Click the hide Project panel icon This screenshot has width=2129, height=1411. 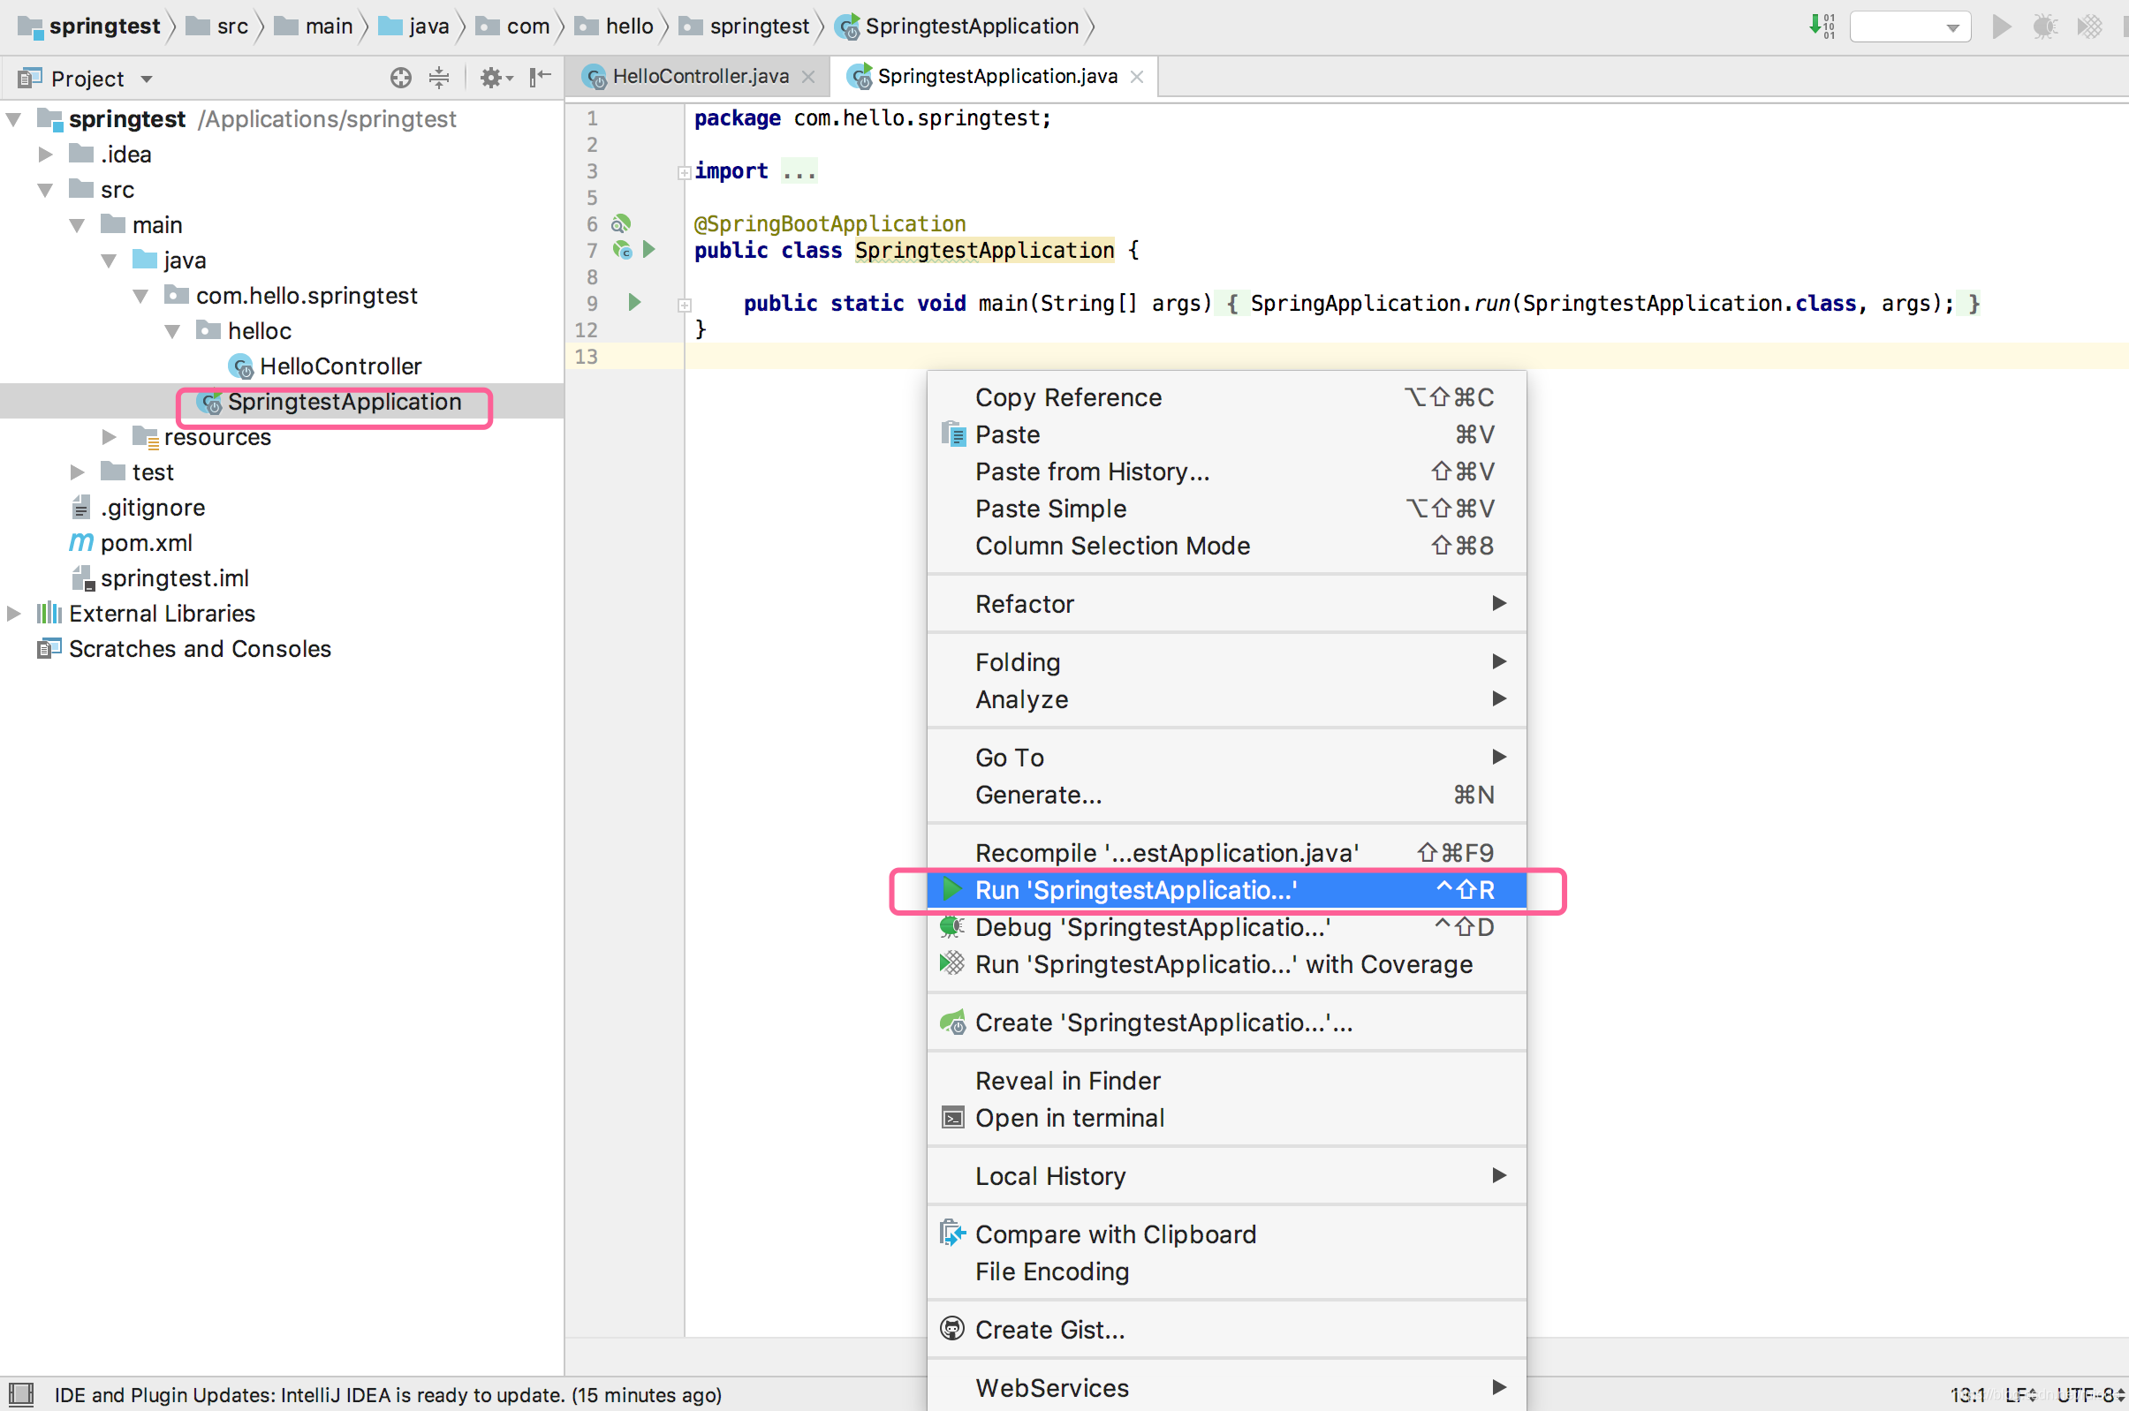tap(540, 79)
